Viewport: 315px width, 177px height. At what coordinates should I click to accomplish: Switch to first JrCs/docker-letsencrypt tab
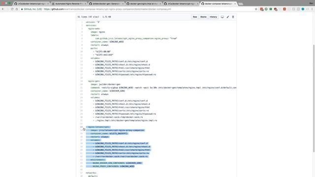(x=31, y=3)
